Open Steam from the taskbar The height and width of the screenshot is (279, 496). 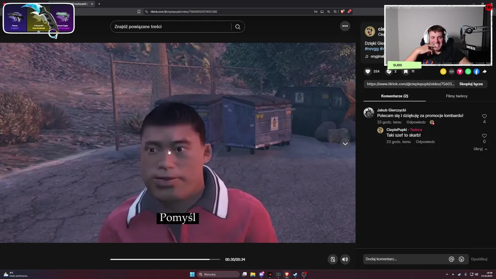295,274
